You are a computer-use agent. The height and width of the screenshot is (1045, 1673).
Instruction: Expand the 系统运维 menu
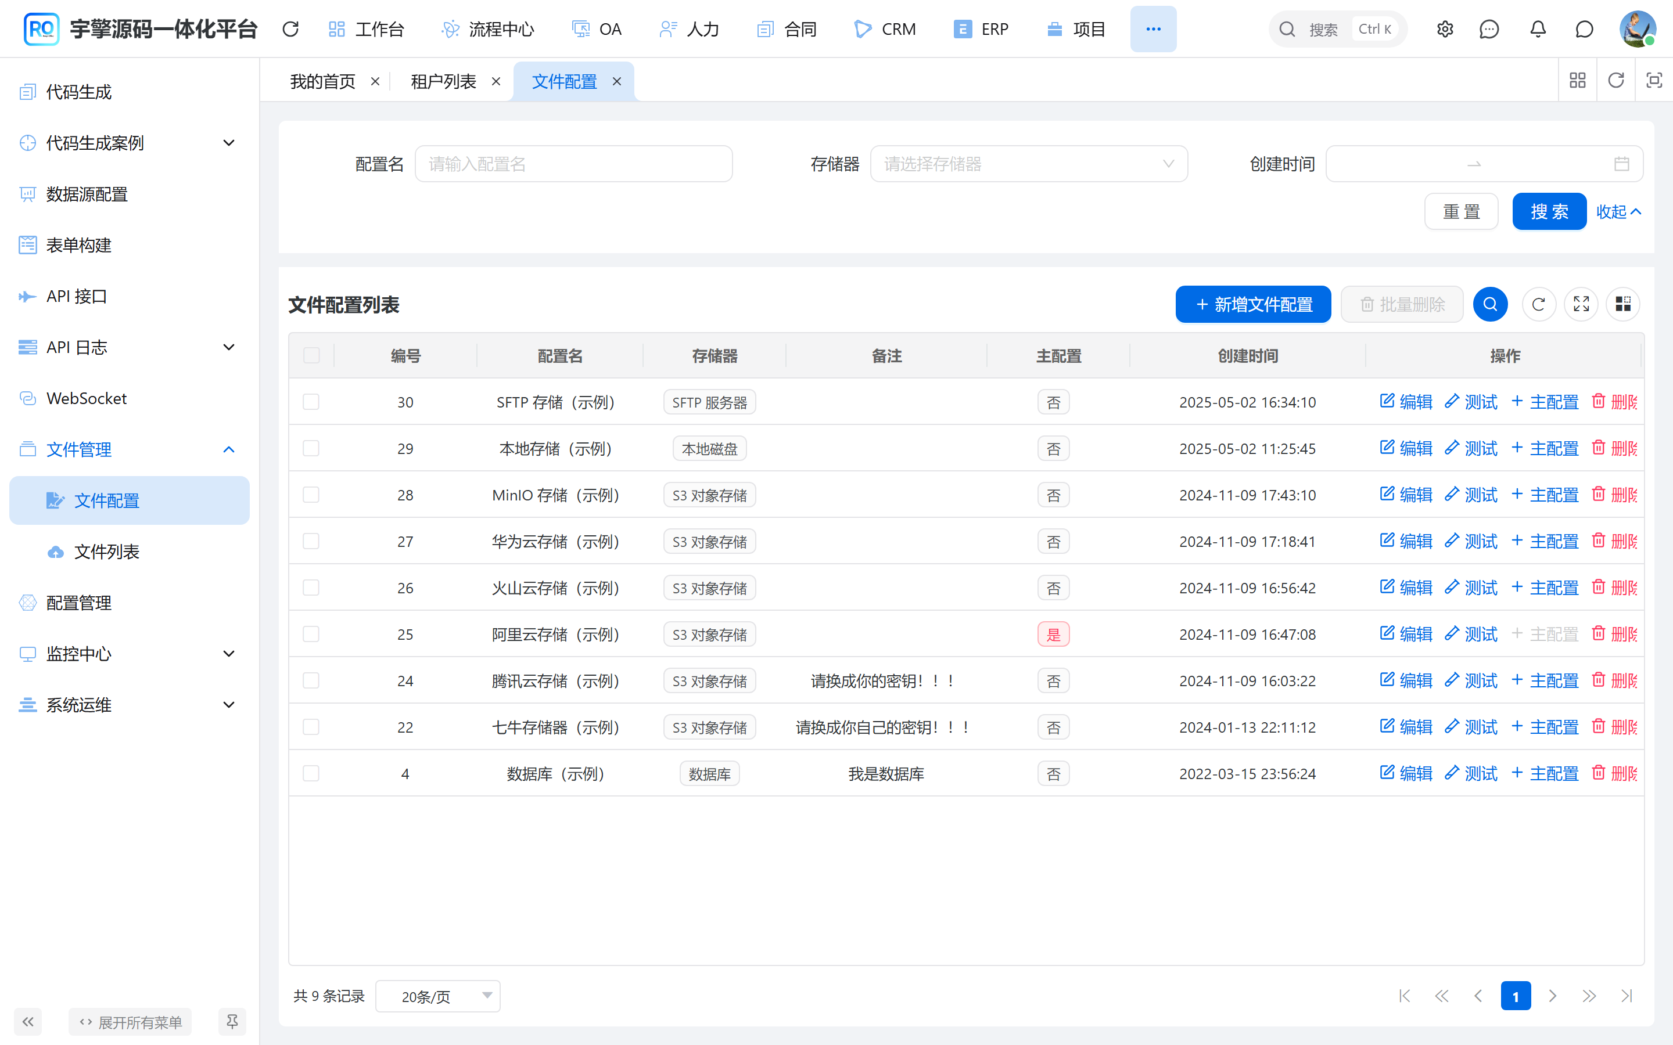click(130, 705)
